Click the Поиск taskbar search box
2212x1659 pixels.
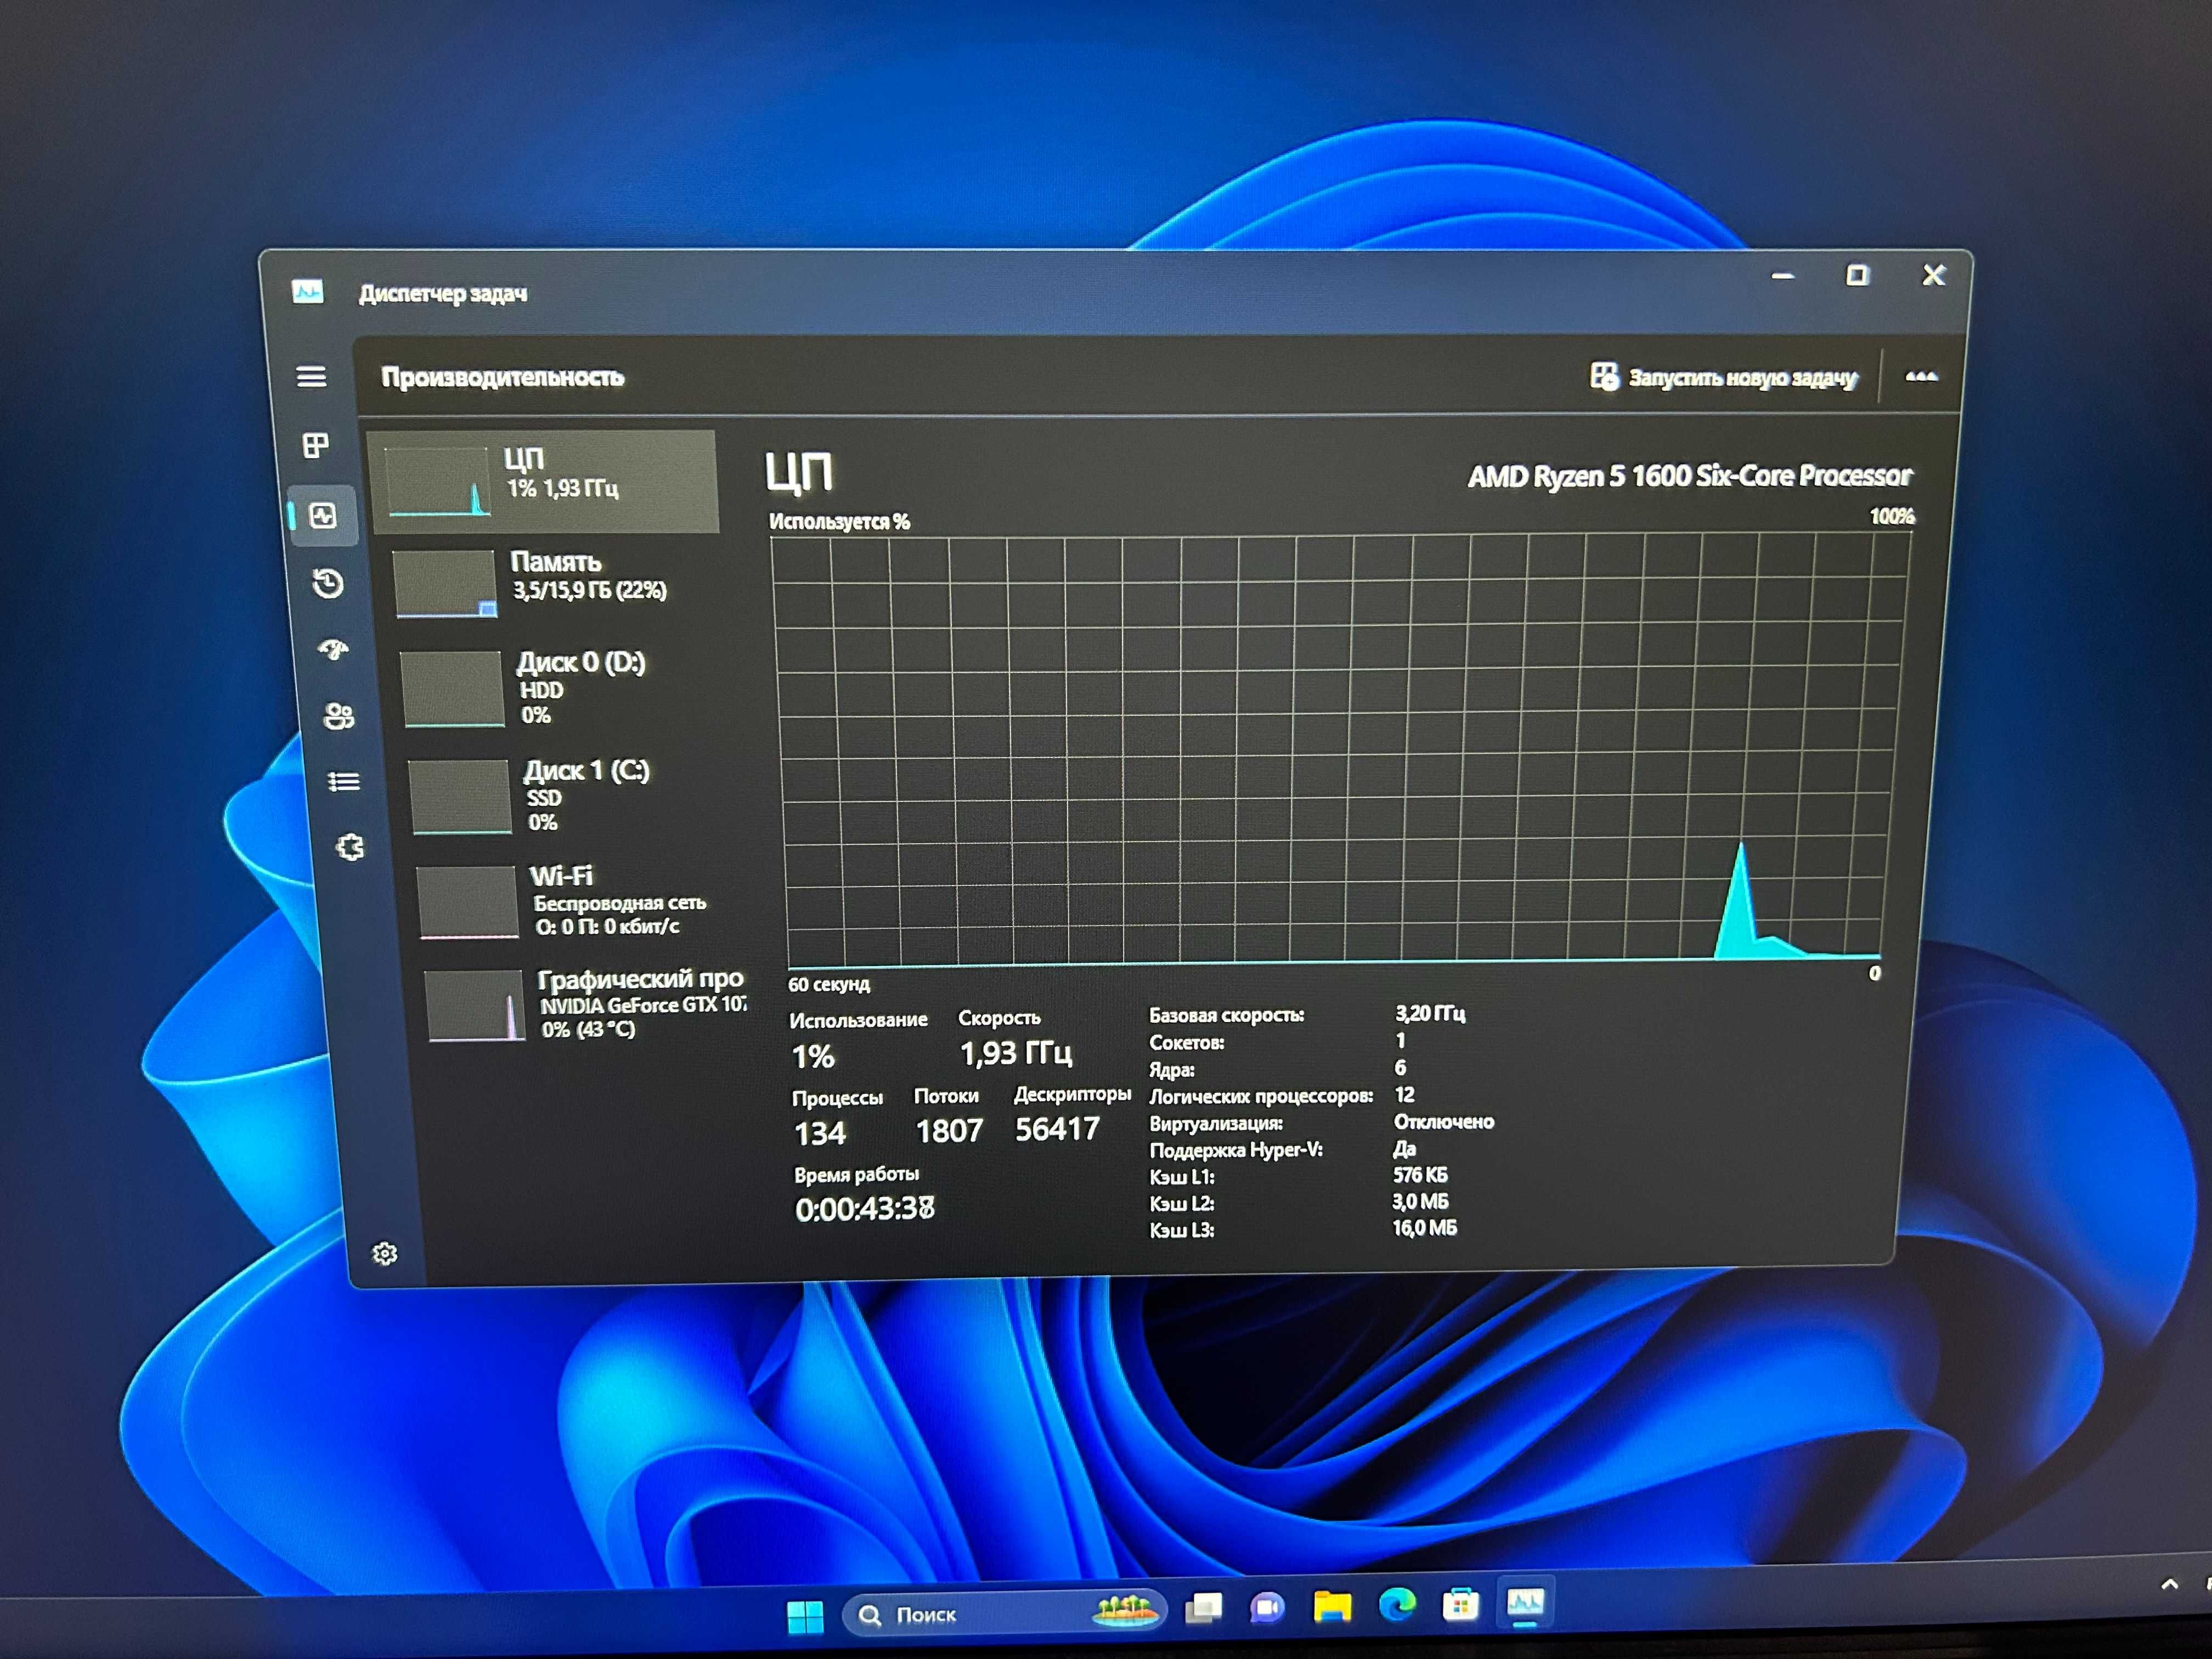pos(1004,1613)
